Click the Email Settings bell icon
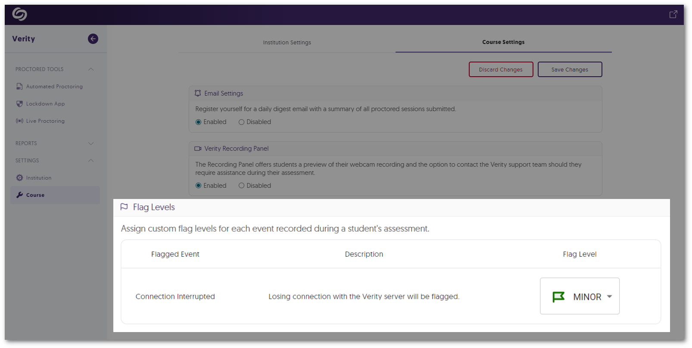The image size is (692, 348). click(x=198, y=93)
